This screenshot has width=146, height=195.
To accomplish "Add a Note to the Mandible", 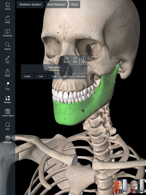I will coord(75,60).
